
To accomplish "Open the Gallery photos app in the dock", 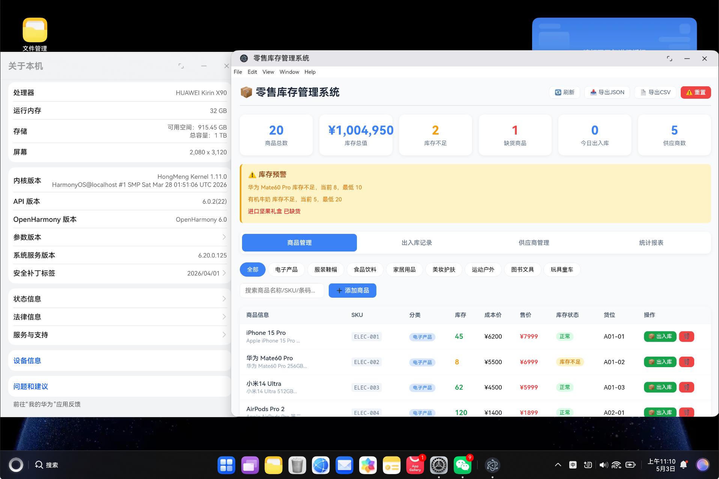I will 368,465.
